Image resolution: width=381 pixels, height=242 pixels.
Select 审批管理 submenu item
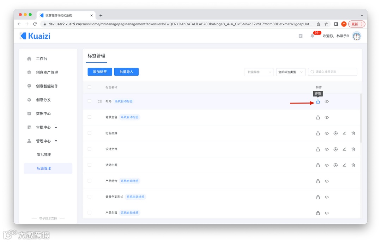coord(44,155)
